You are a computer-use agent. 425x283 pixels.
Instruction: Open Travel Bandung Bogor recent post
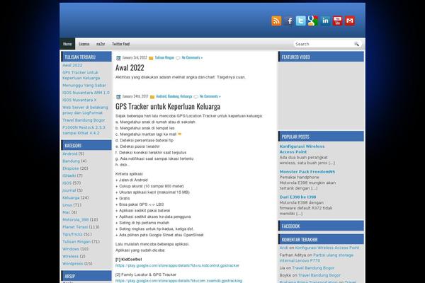[x=84, y=120]
